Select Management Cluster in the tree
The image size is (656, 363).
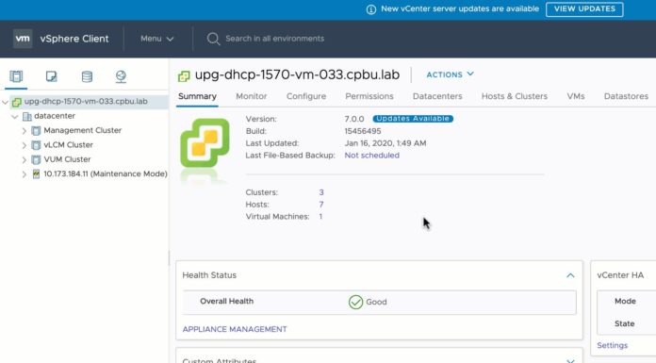coord(82,131)
